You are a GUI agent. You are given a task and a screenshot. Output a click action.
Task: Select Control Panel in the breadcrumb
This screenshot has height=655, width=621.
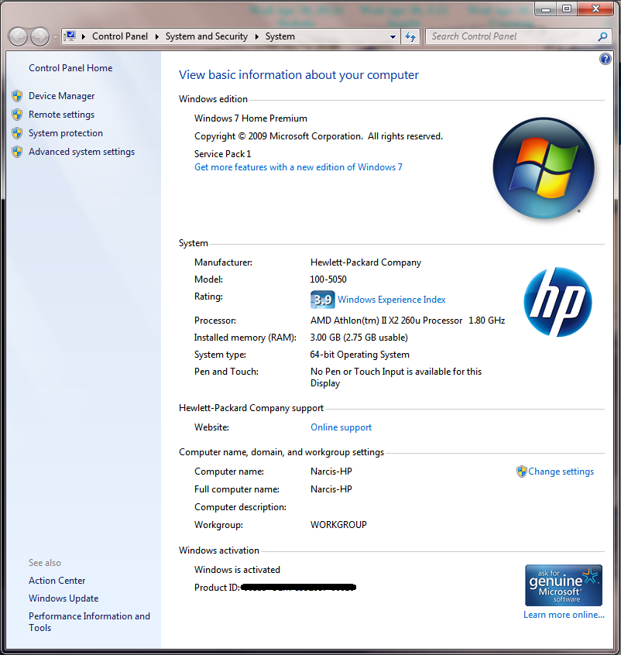click(120, 36)
